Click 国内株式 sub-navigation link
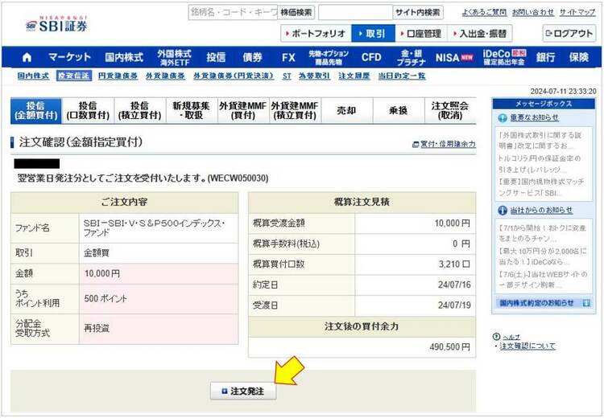 [33, 76]
